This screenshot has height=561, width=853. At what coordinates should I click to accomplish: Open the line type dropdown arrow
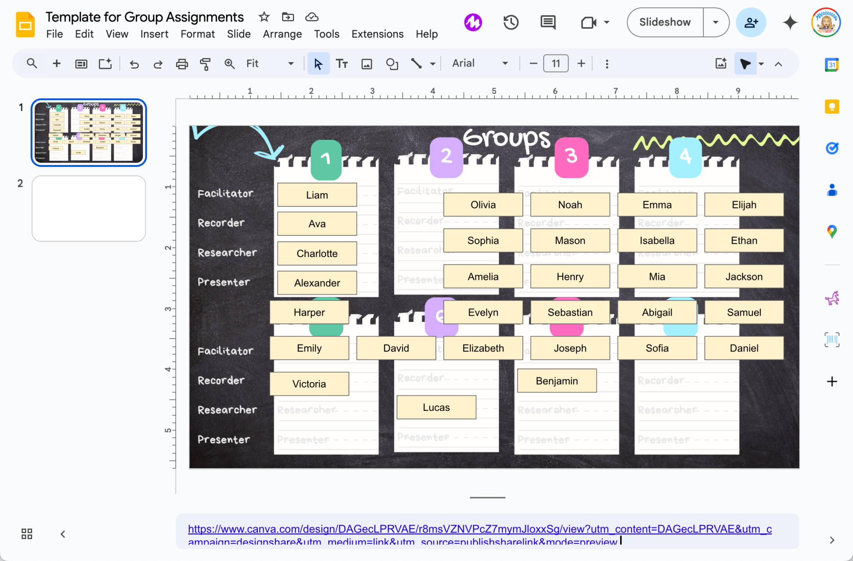pos(433,64)
